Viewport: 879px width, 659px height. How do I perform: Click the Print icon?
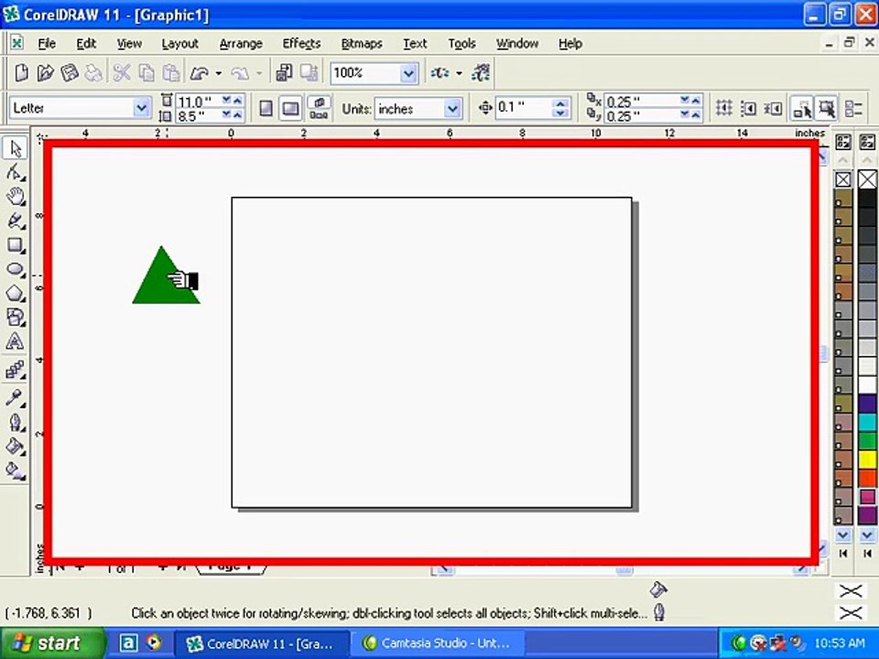[93, 73]
